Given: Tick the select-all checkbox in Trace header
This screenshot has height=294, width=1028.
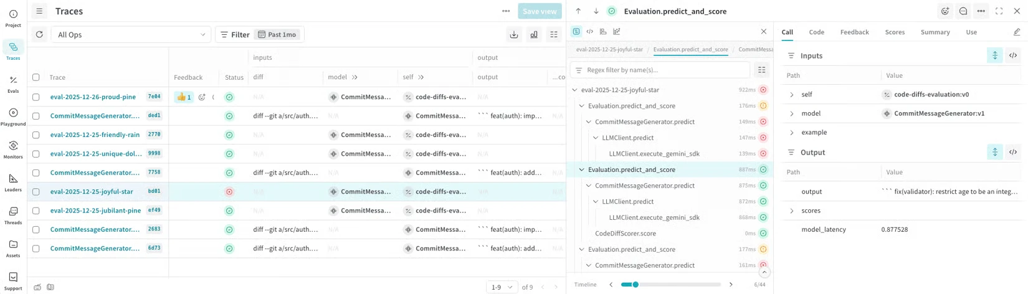Looking at the screenshot, I should [36, 77].
